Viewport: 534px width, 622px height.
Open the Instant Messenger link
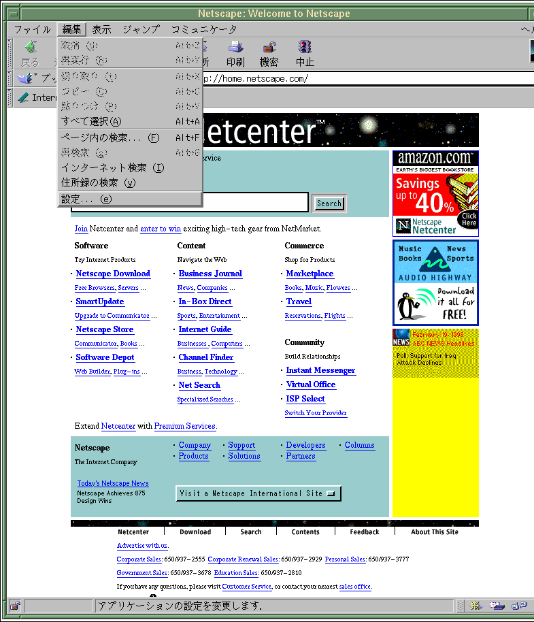[320, 370]
